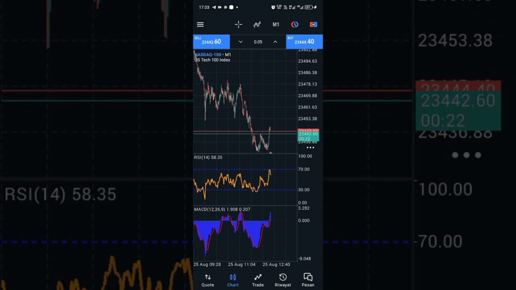Decrease lot size with down chevron

point(240,42)
